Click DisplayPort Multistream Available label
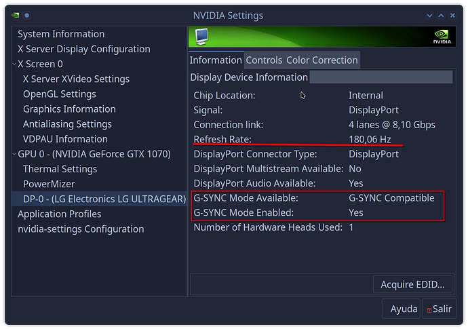468x329 pixels. [x=269, y=169]
